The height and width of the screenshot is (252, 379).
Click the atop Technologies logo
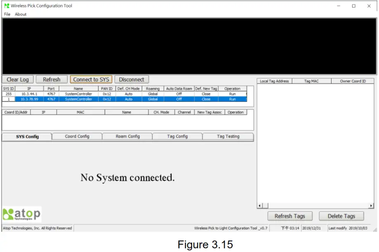click(x=22, y=214)
